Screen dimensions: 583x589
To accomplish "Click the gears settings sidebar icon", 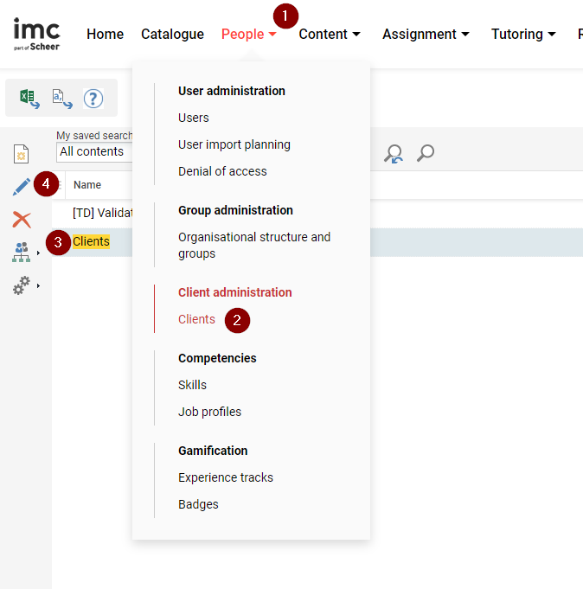I will coord(22,285).
